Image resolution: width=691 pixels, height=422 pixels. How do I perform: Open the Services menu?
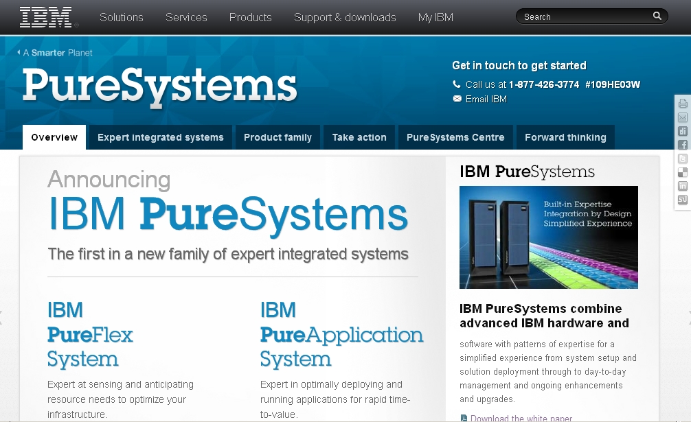click(186, 17)
